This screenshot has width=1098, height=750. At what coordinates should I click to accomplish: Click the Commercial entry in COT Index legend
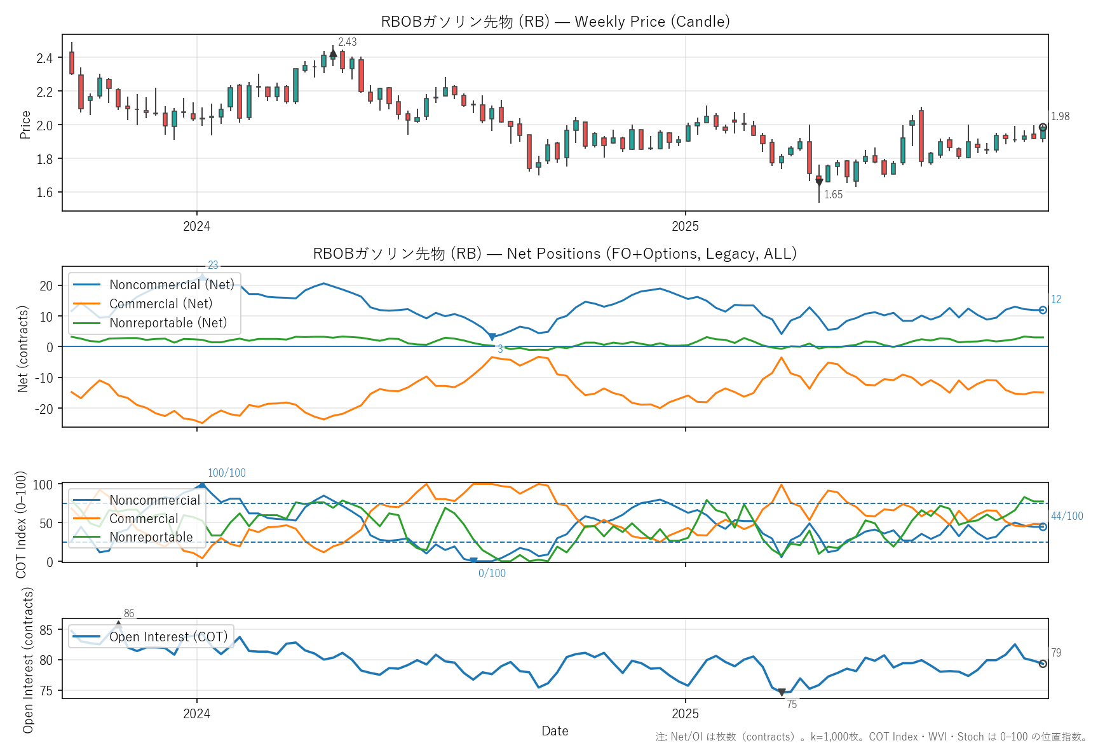(x=144, y=519)
